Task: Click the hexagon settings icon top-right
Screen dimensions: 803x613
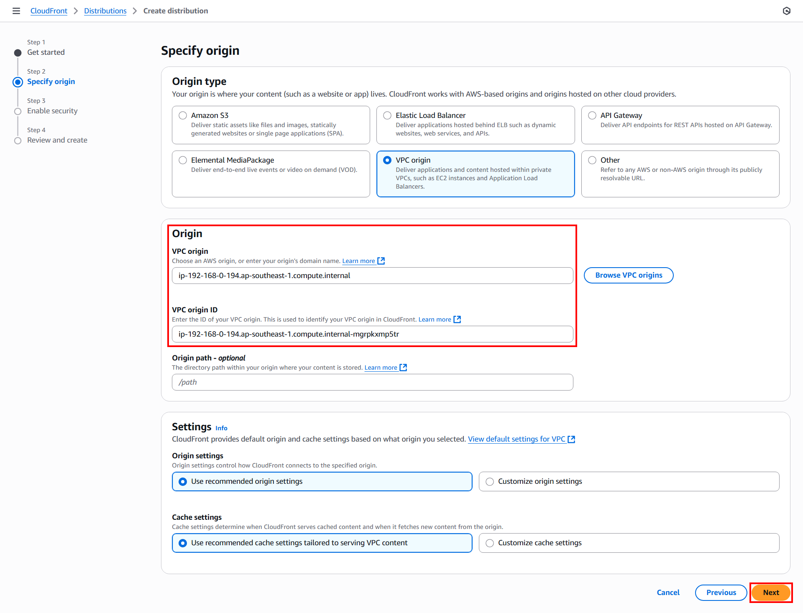Action: (786, 11)
